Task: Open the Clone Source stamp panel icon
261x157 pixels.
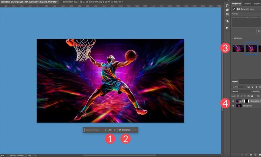Action: point(227,21)
